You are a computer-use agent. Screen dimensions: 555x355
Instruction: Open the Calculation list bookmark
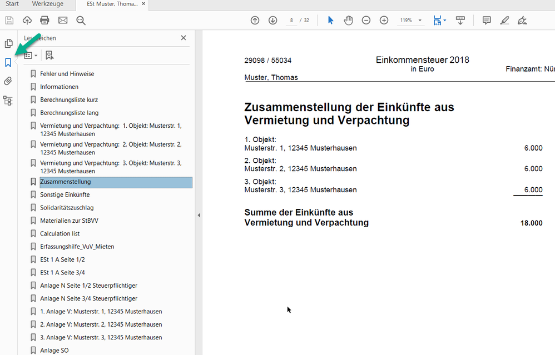60,234
